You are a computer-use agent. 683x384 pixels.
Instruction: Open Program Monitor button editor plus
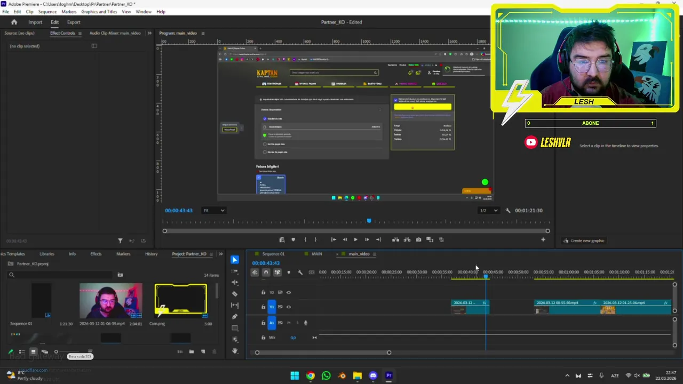pos(543,239)
